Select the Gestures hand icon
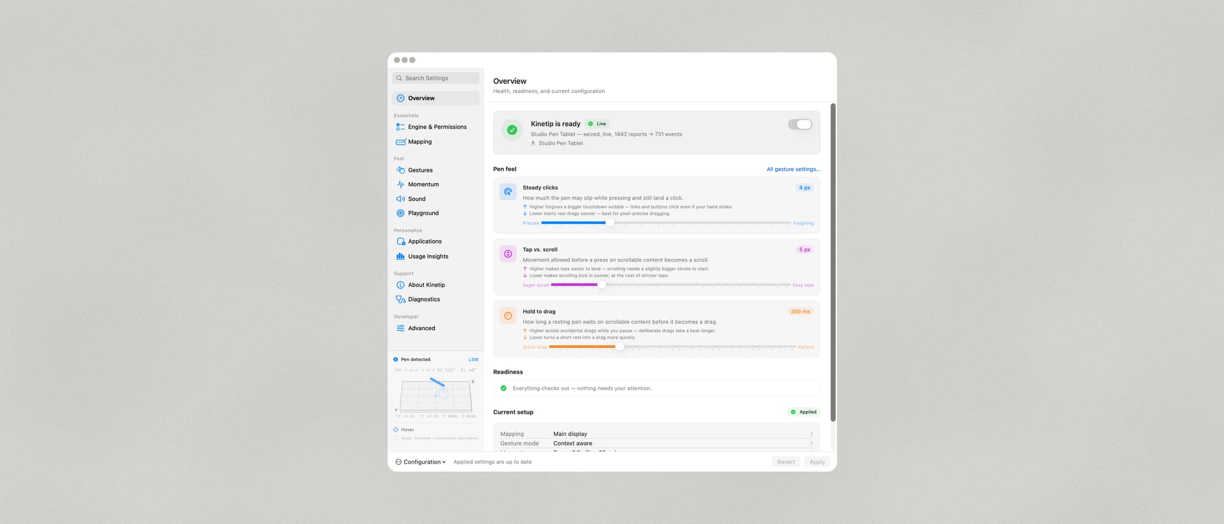The height and width of the screenshot is (524, 1224). [x=400, y=170]
